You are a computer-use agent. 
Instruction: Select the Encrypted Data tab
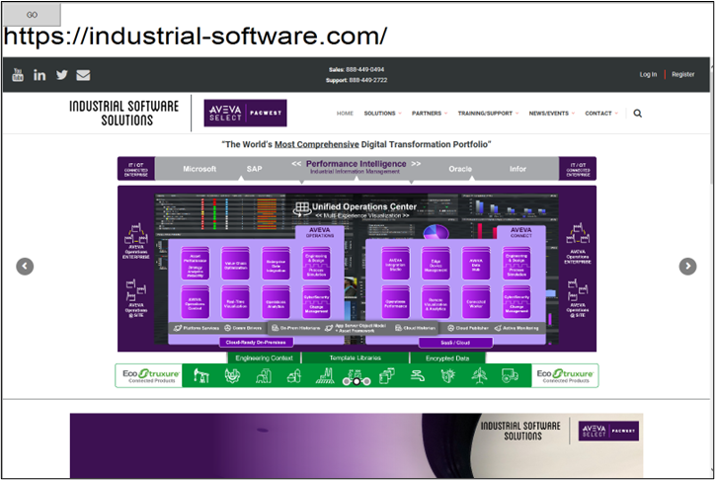(x=447, y=358)
